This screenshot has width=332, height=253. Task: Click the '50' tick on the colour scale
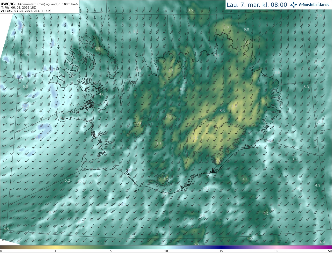[x=330, y=251]
